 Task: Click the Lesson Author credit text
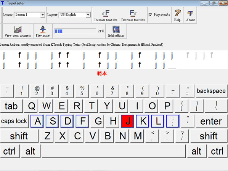82,45
